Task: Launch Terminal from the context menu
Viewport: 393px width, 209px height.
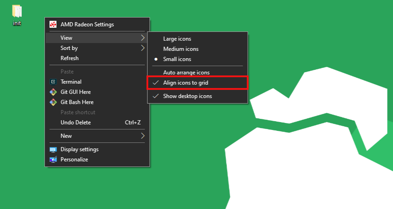Action: [97, 81]
